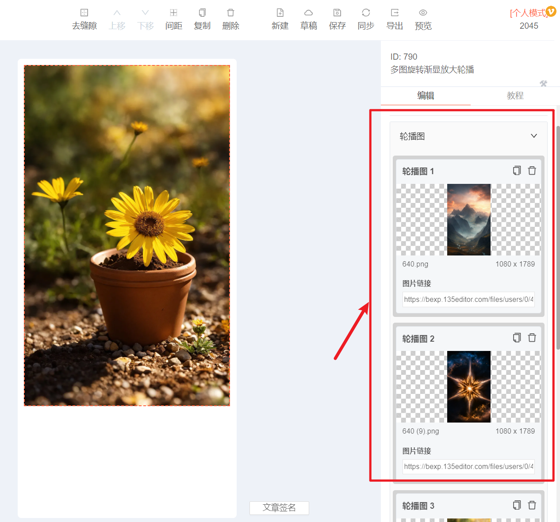The image size is (560, 522).
Task: Click the 2045 number under 个人模式
Action: (x=529, y=26)
